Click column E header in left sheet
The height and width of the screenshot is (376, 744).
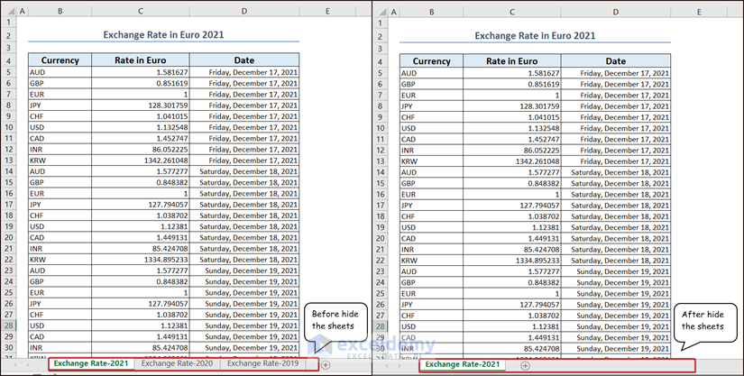[327, 12]
